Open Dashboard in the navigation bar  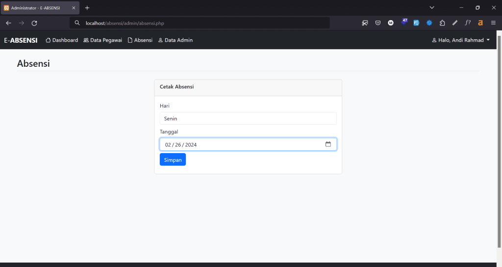tap(62, 40)
